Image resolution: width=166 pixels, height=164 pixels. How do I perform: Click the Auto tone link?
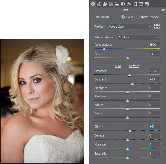[118, 66]
